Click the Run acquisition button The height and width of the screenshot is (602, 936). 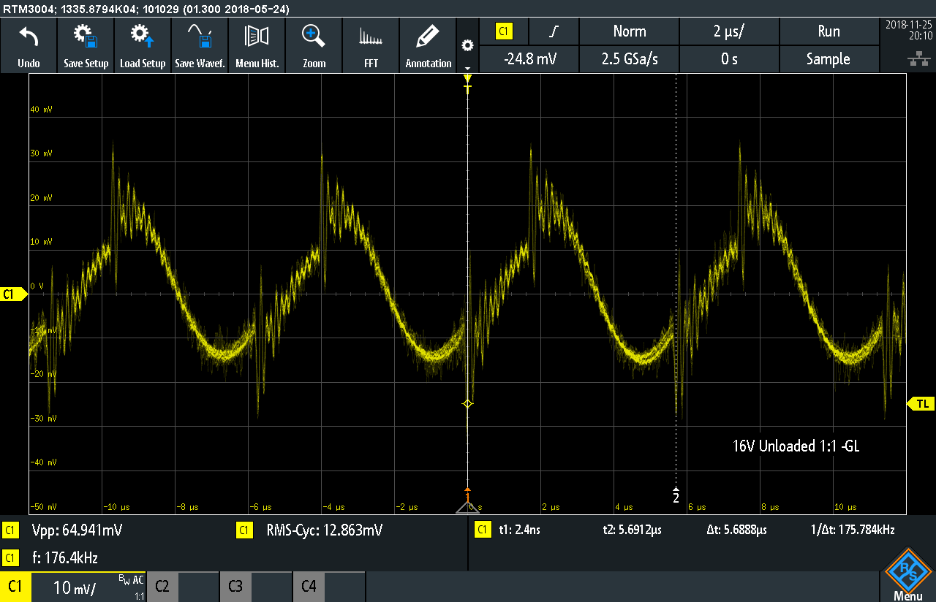tap(828, 31)
